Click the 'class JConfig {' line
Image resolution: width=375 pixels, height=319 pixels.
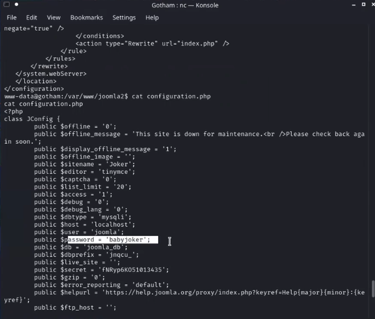32,119
